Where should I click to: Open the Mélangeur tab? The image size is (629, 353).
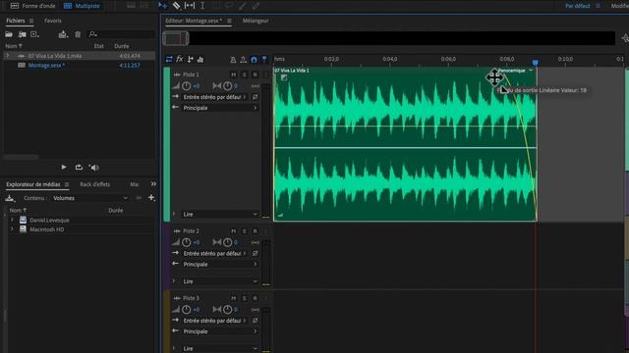click(256, 21)
